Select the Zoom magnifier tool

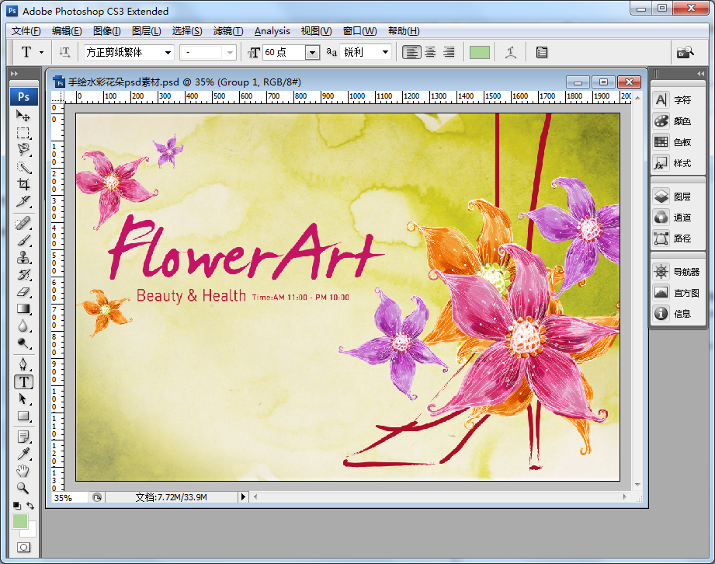pos(23,488)
